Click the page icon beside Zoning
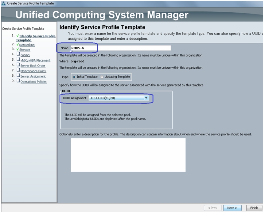Screen dimensions: 265x221 coord(18,54)
